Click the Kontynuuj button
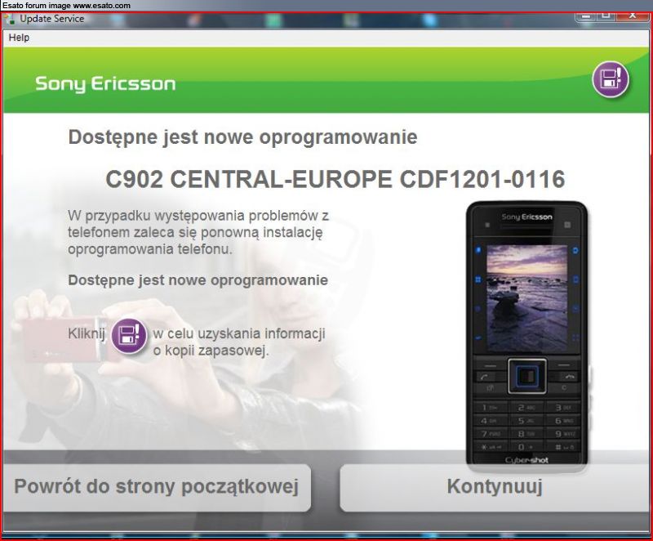This screenshot has height=541, width=653. (x=495, y=487)
